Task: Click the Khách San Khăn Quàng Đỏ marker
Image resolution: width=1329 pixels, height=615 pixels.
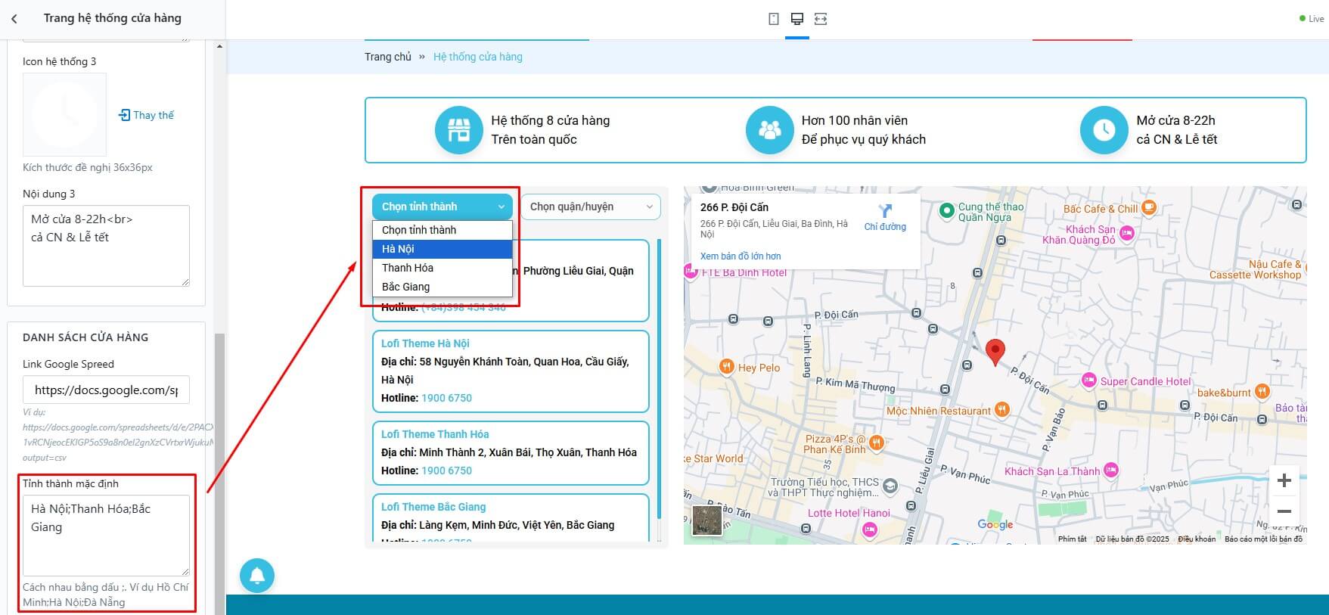Action: (1126, 232)
